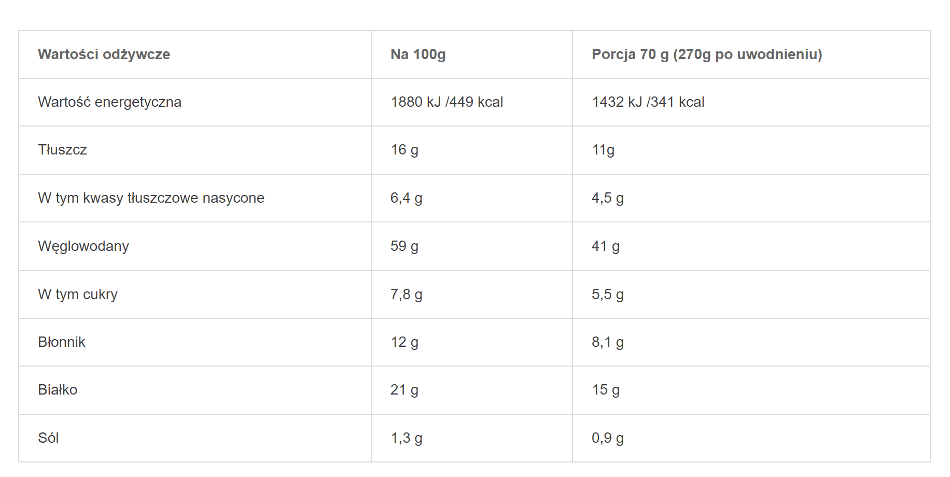
Task: Select the "W tym cukry" row label
Action: coord(78,294)
